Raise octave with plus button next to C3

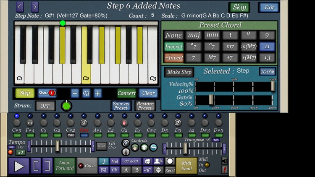[98, 93]
